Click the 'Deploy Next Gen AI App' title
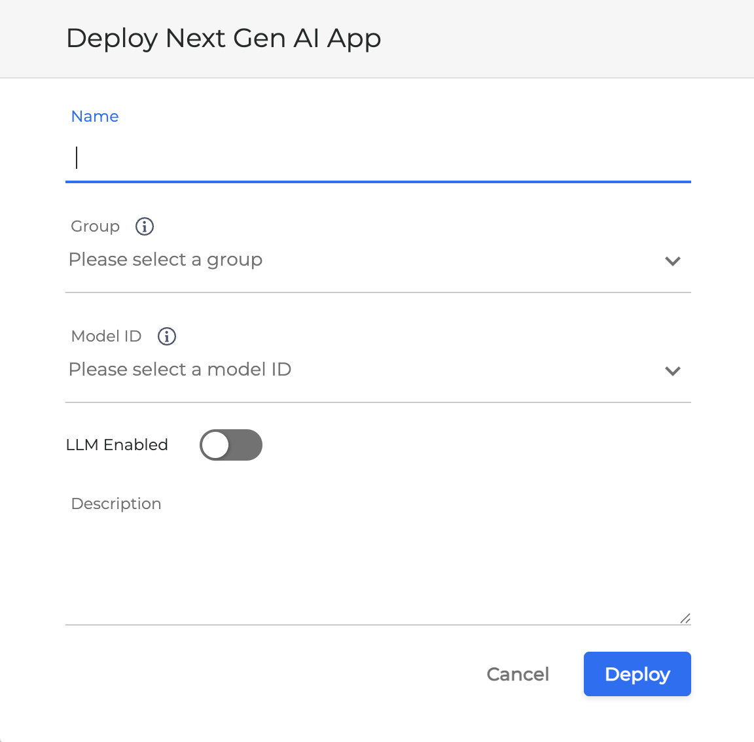Image resolution: width=754 pixels, height=742 pixels. coord(224,38)
